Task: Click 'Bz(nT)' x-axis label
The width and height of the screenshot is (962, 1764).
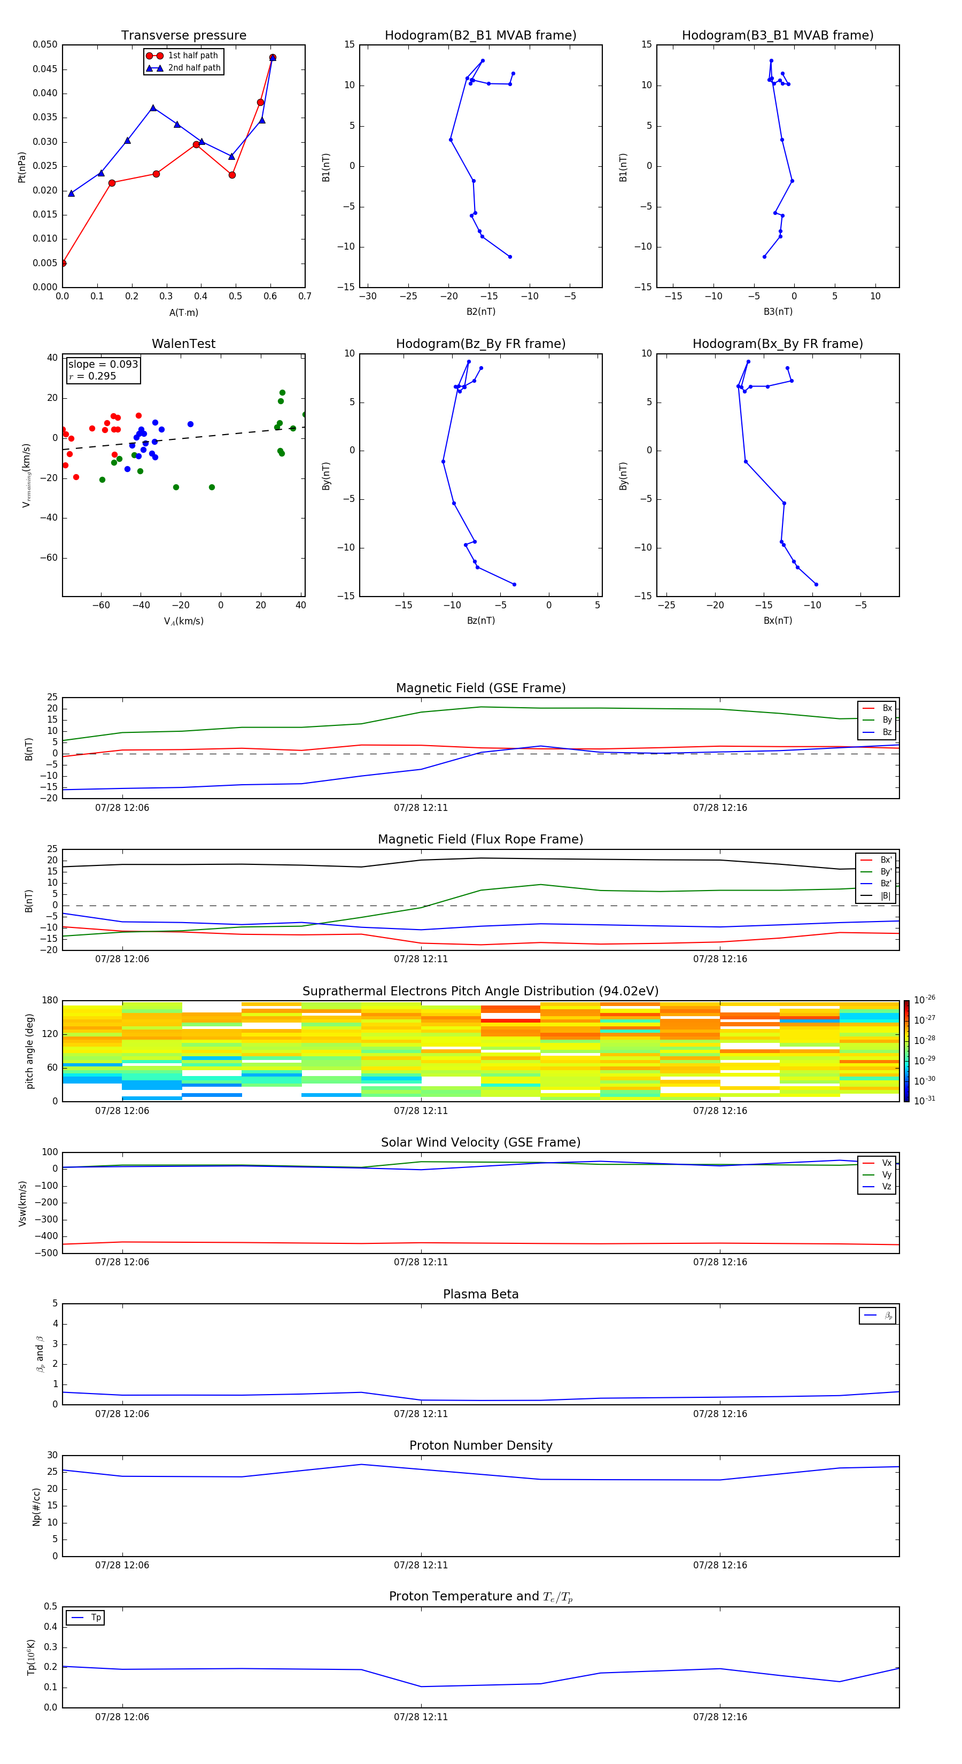Action: point(480,621)
